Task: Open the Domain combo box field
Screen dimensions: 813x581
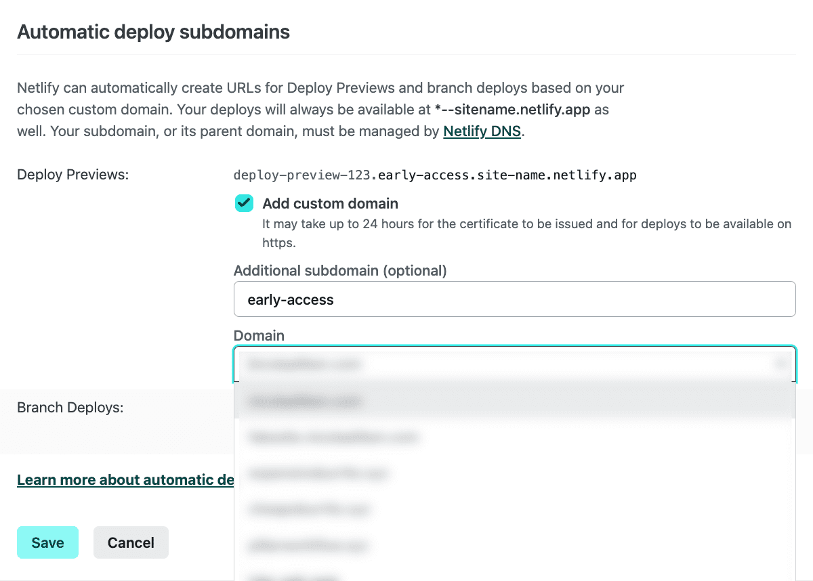Action: point(501,364)
